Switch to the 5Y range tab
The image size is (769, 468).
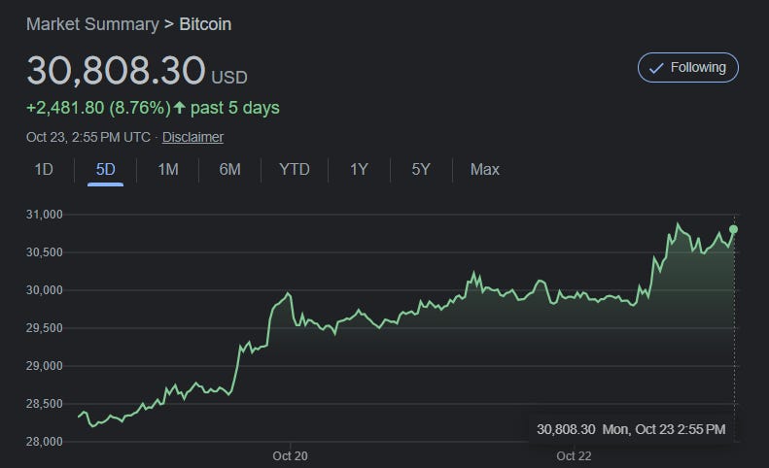421,170
